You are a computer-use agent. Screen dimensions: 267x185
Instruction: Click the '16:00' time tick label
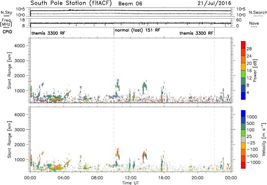tap(164, 178)
